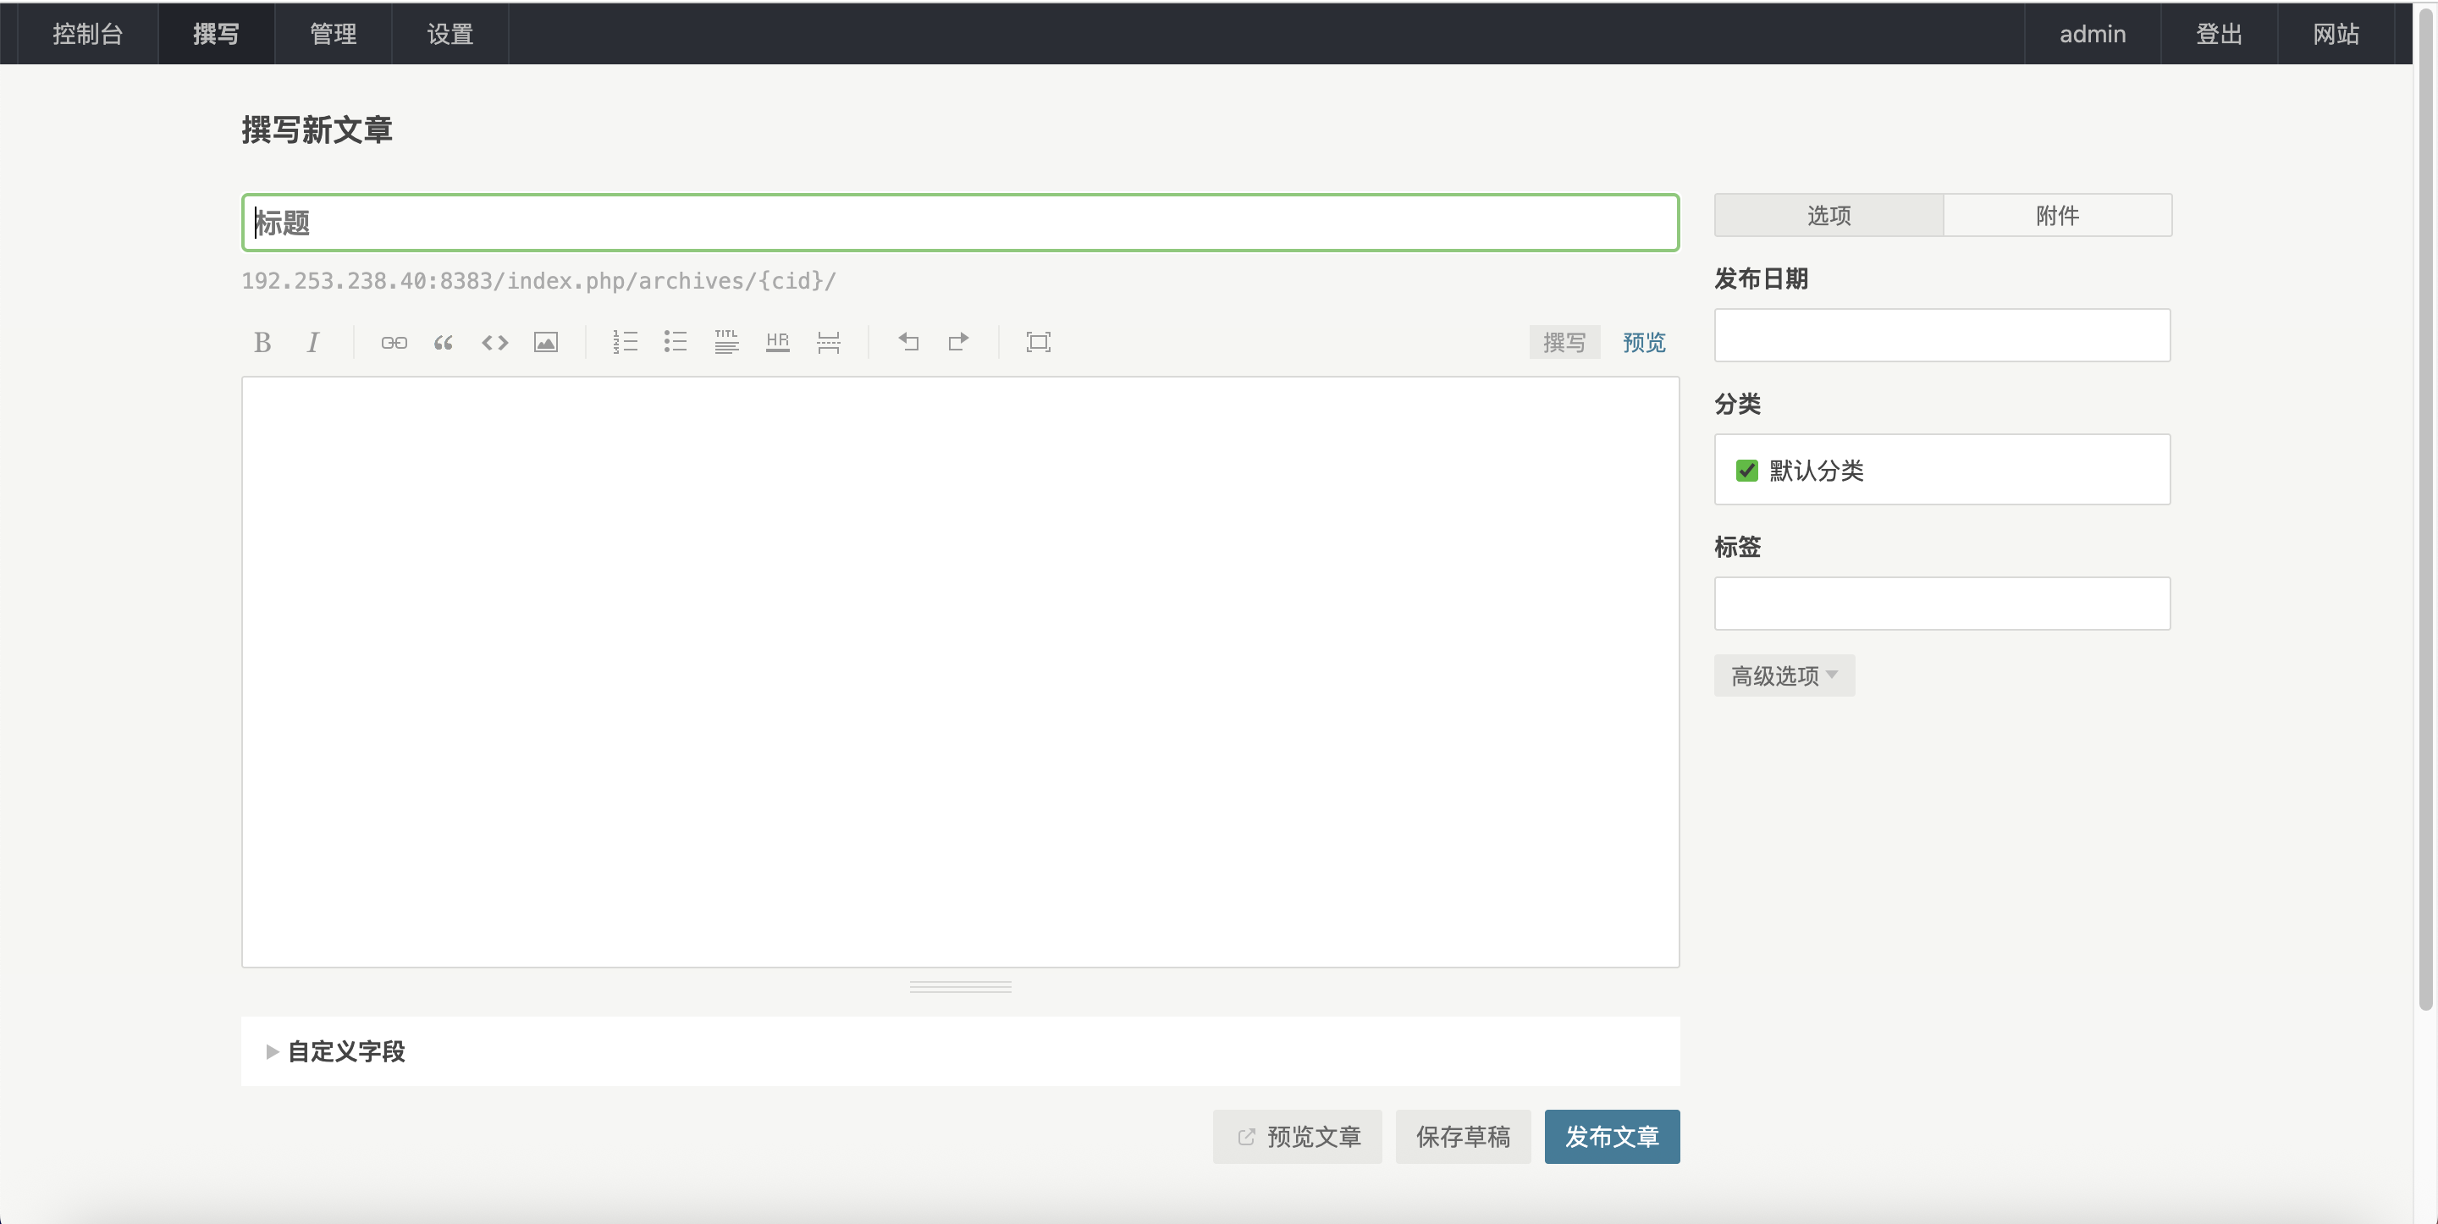Viewport: 2438px width, 1224px height.
Task: Click the unordered bullet list icon
Action: [675, 342]
